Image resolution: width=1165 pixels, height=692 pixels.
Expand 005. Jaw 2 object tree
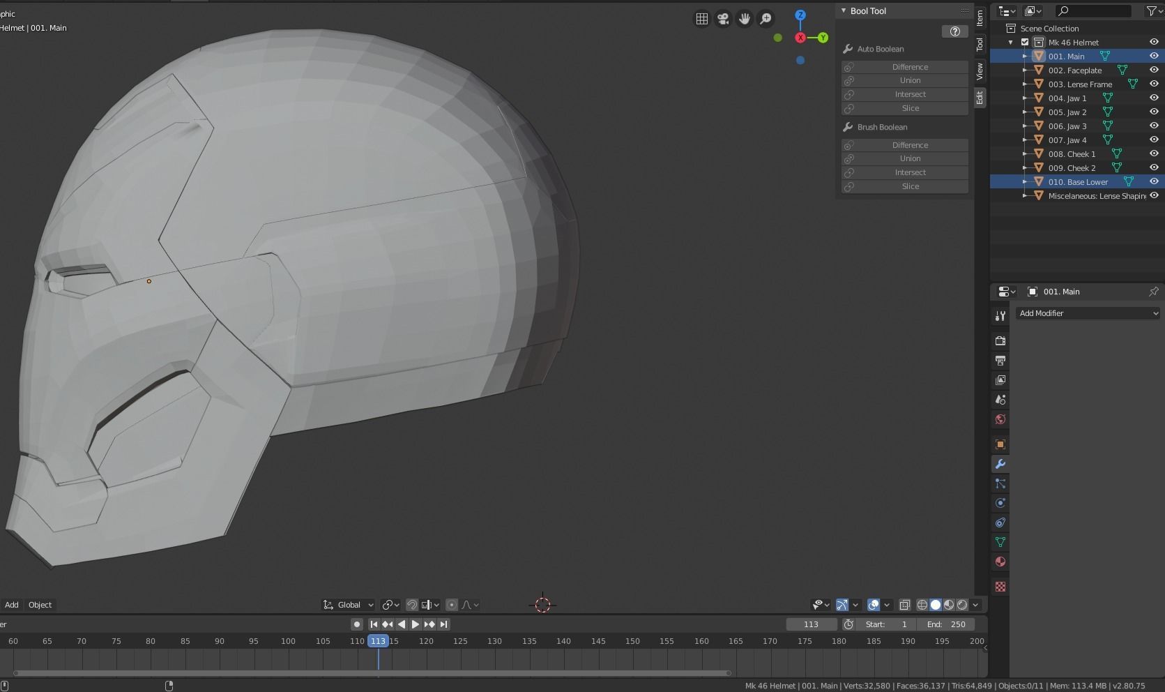(x=1025, y=112)
